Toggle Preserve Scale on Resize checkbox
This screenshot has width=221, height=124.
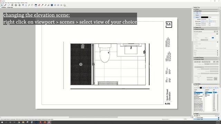click(194, 48)
